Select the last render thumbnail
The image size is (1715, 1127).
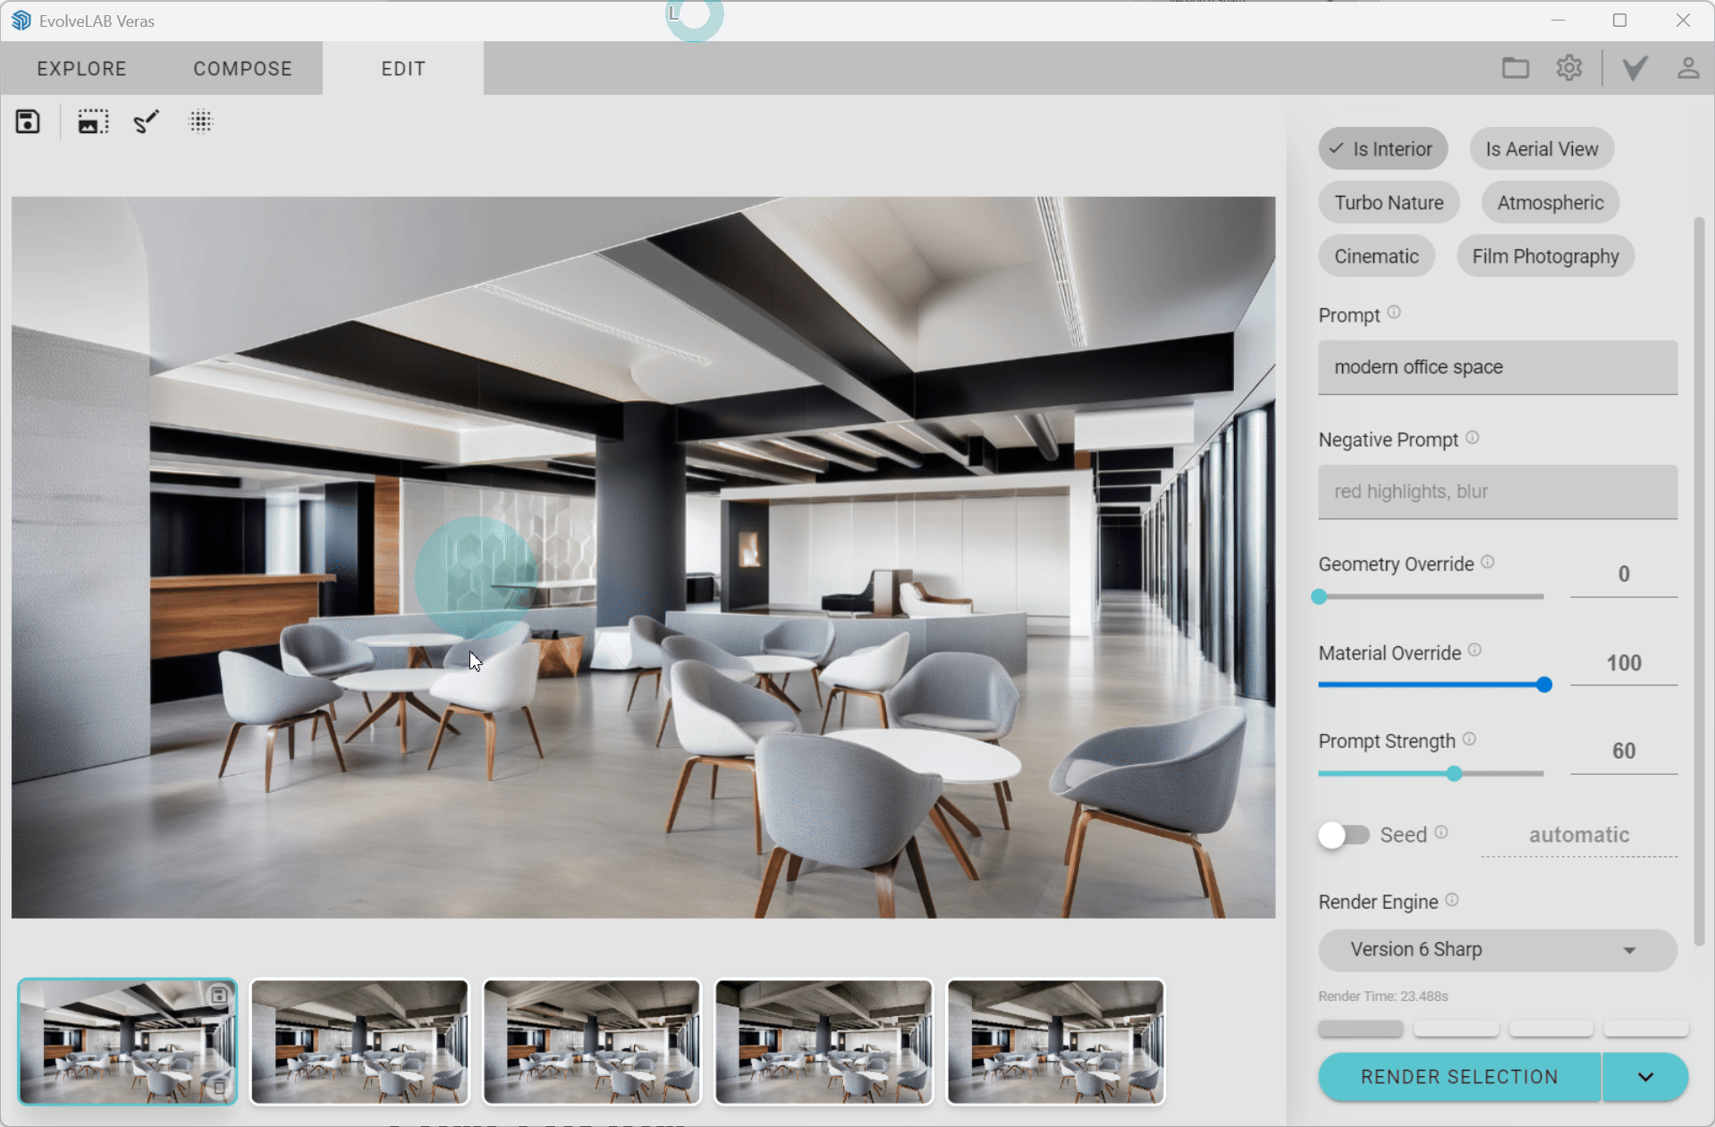click(x=1056, y=1042)
